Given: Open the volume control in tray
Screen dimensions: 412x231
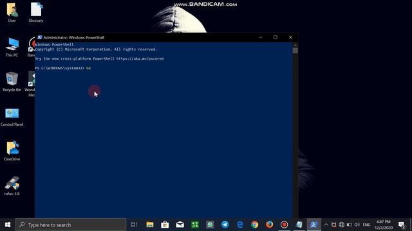Looking at the screenshot, I should (x=357, y=225).
